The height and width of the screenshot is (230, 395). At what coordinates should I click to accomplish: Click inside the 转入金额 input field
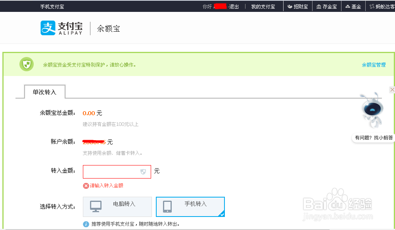pos(115,171)
